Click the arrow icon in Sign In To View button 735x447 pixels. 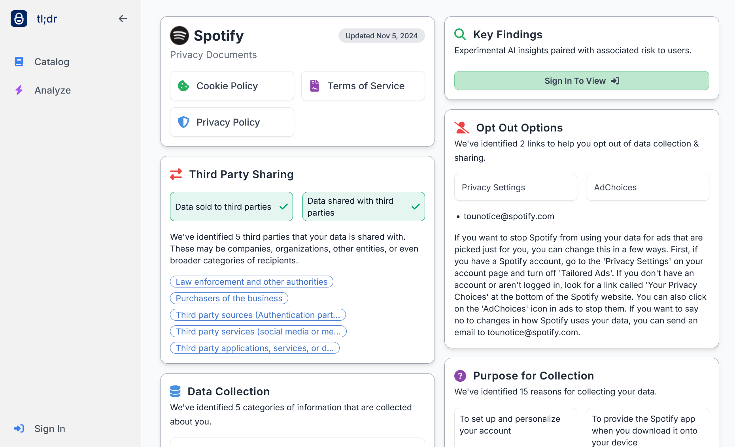615,81
